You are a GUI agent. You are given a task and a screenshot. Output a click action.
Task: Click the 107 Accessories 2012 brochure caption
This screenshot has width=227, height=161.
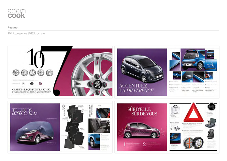pos(26,33)
